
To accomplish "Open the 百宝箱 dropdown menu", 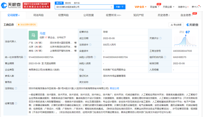I will [x=155, y=7].
